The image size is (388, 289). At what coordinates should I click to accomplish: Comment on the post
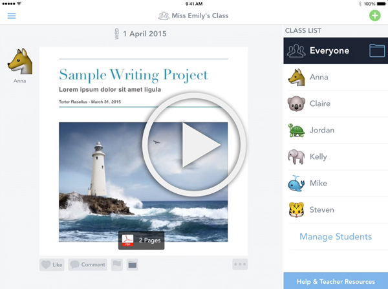pyautogui.click(x=87, y=264)
